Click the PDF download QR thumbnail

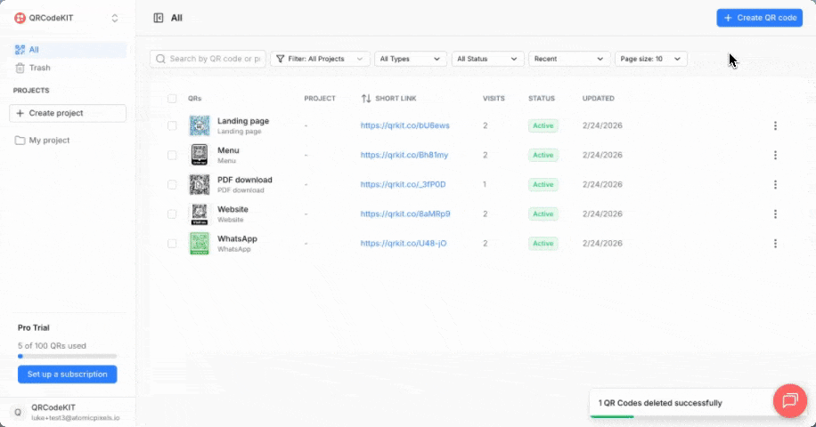click(x=200, y=184)
